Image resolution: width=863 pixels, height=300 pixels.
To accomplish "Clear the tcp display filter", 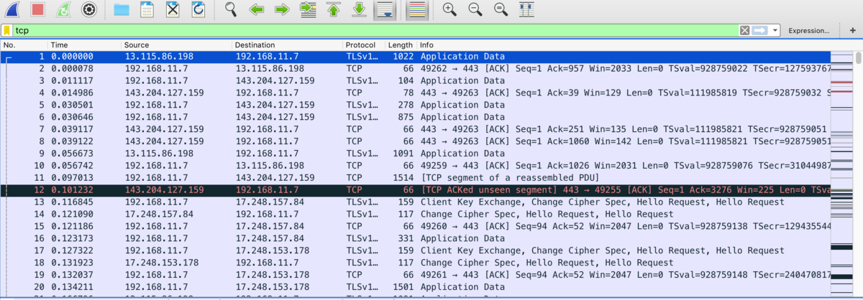I will click(x=744, y=31).
